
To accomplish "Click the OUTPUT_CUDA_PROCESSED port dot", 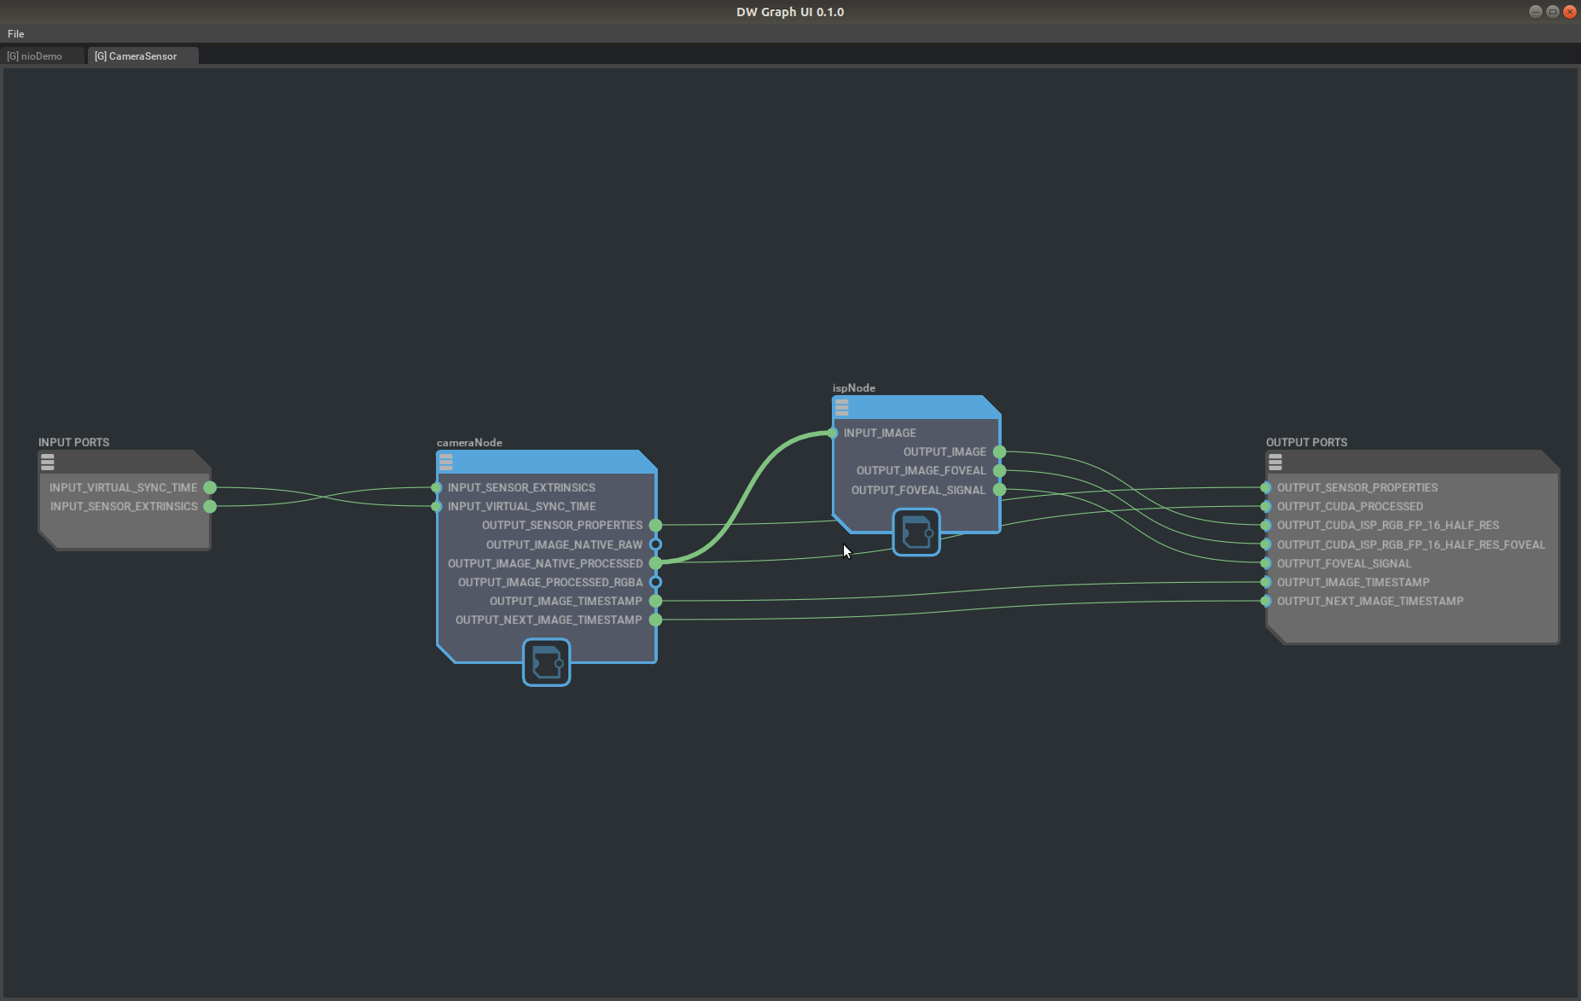I will click(x=1264, y=506).
